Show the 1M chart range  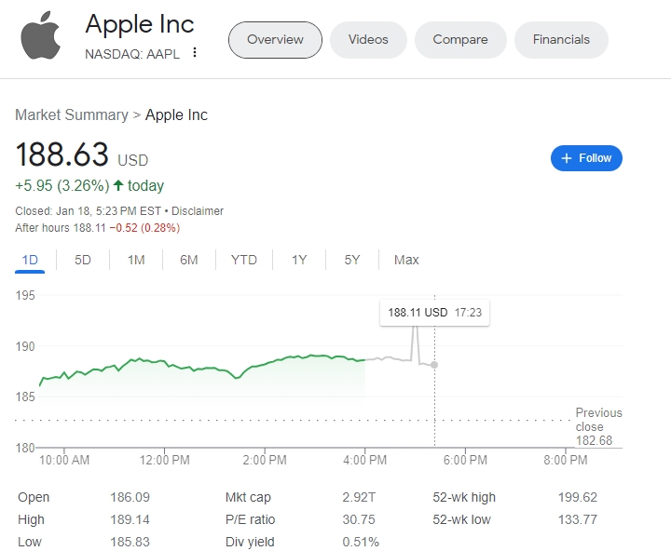pyautogui.click(x=136, y=261)
